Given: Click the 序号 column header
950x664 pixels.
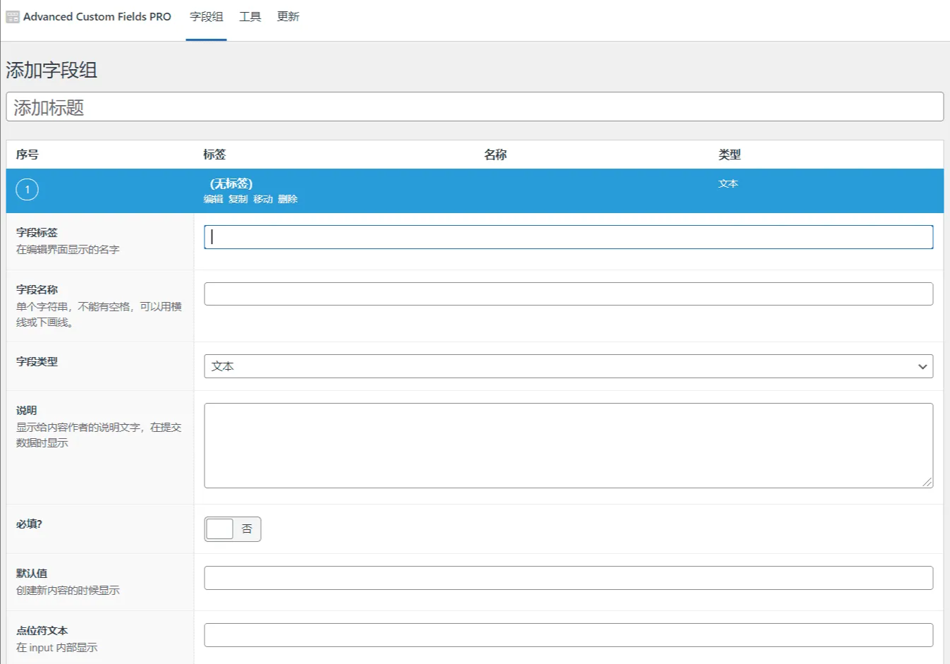Looking at the screenshot, I should coord(28,155).
